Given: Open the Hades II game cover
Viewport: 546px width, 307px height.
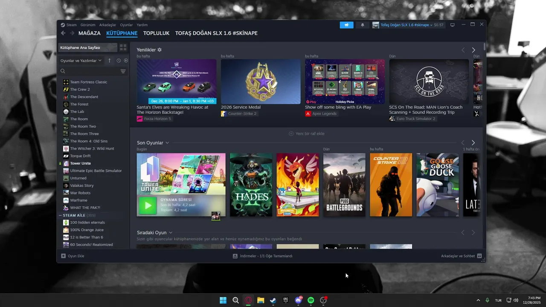Looking at the screenshot, I should [251, 185].
